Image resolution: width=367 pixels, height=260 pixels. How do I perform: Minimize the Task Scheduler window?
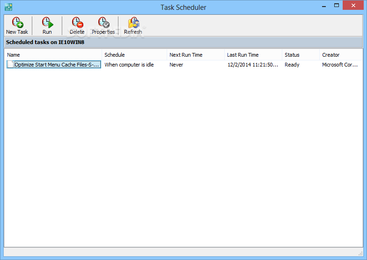point(324,6)
